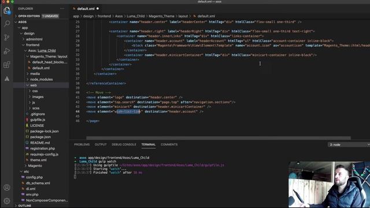Open default_head_blocks file in explorer

tap(50, 62)
